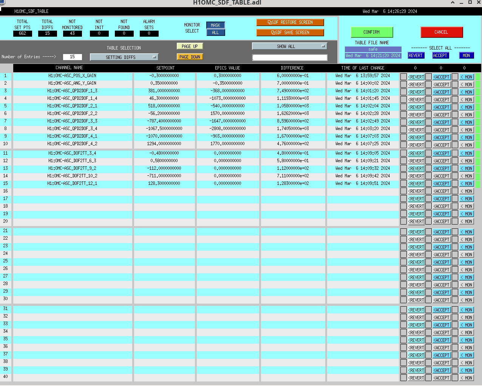Tick the accept checkbox for row 5
The height and width of the screenshot is (386, 482).
(428, 107)
